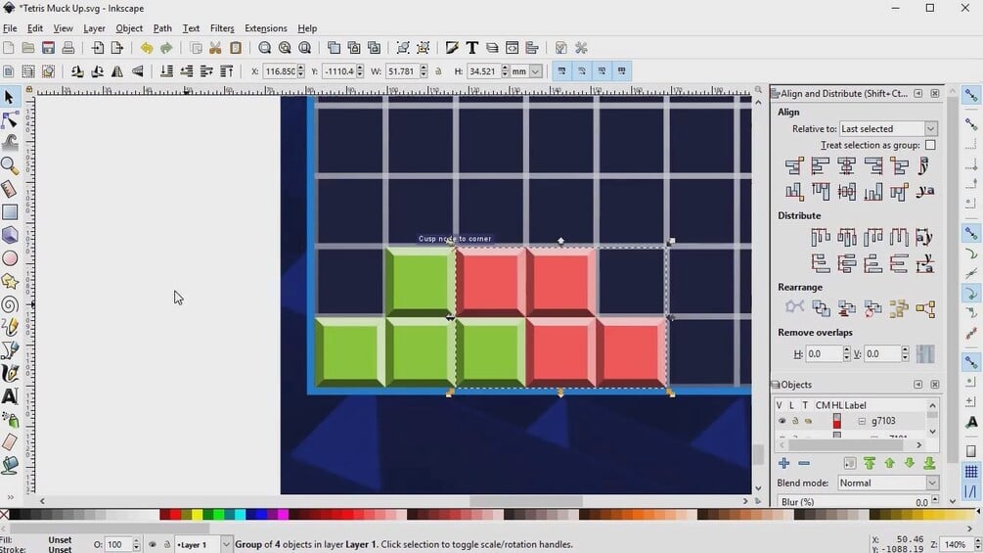This screenshot has height=553, width=983.
Task: Increase X position spinner value
Action: [301, 68]
